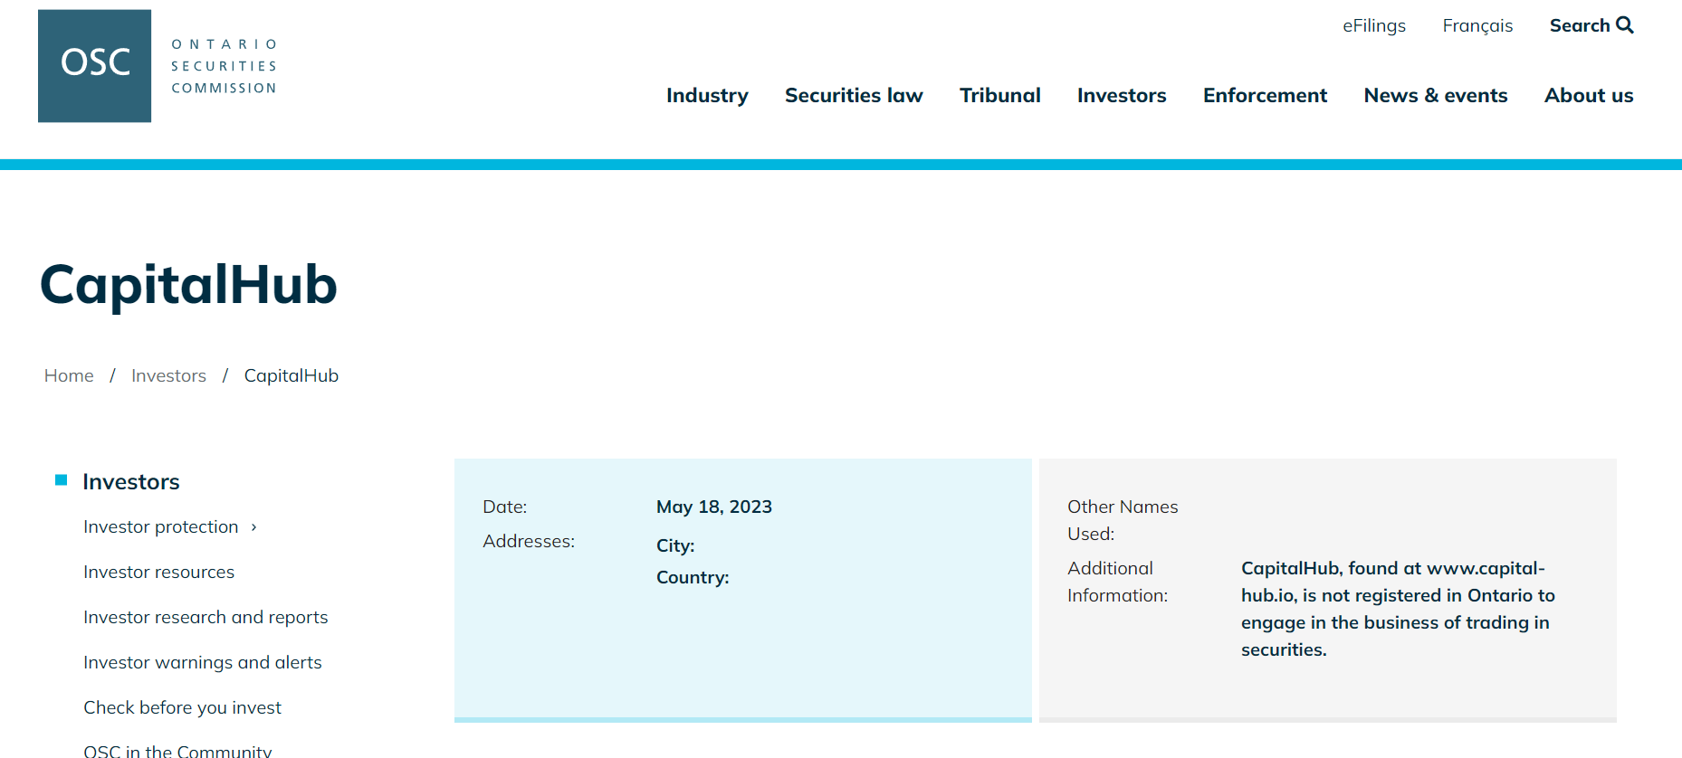This screenshot has height=758, width=1682.
Task: Open the Enforcement menu
Action: click(1265, 95)
